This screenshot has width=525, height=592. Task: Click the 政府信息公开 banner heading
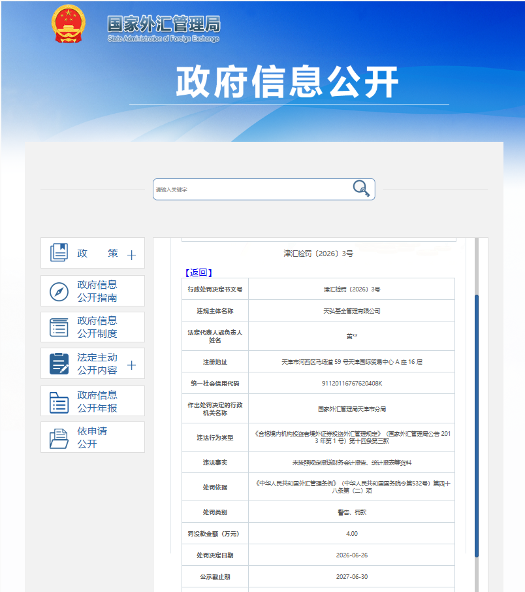pos(287,82)
